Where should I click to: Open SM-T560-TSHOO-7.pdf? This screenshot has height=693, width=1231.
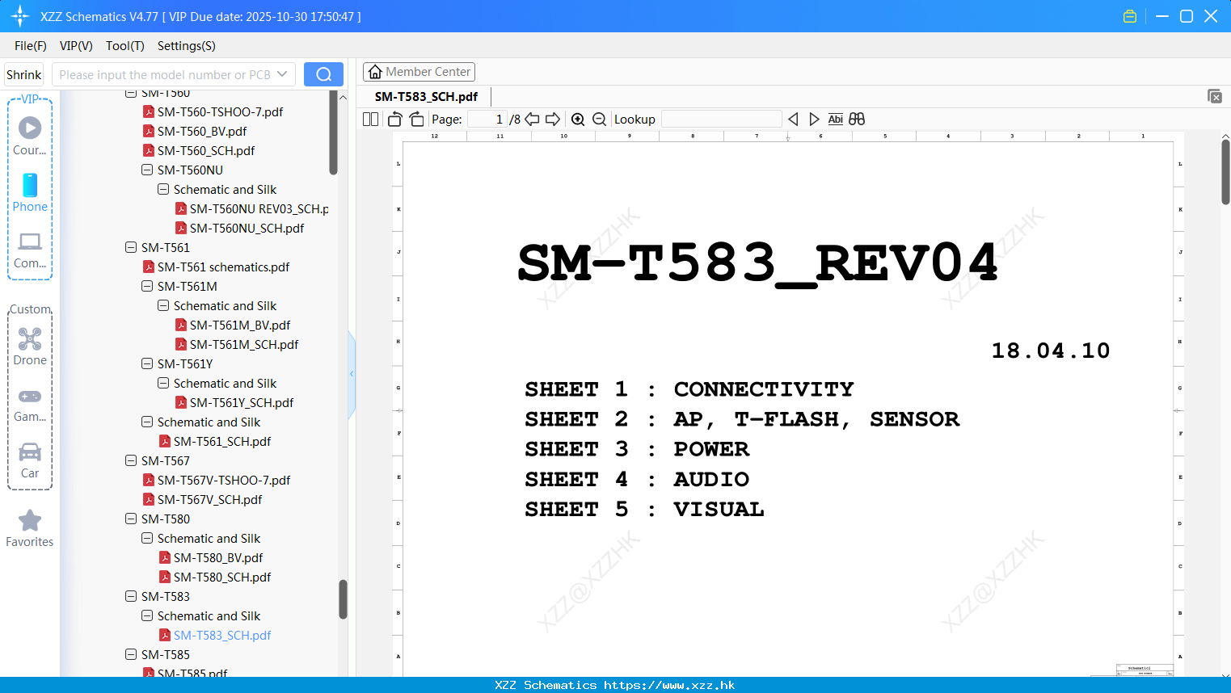pyautogui.click(x=220, y=111)
